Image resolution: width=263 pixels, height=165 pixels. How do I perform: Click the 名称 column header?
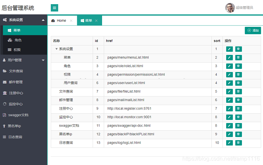click(72, 41)
